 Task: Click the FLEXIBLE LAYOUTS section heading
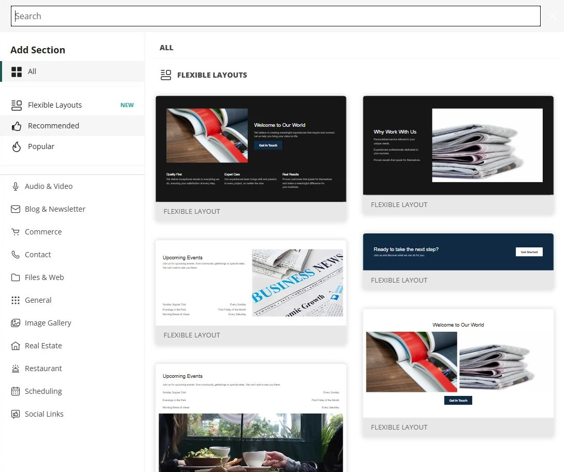pyautogui.click(x=212, y=75)
